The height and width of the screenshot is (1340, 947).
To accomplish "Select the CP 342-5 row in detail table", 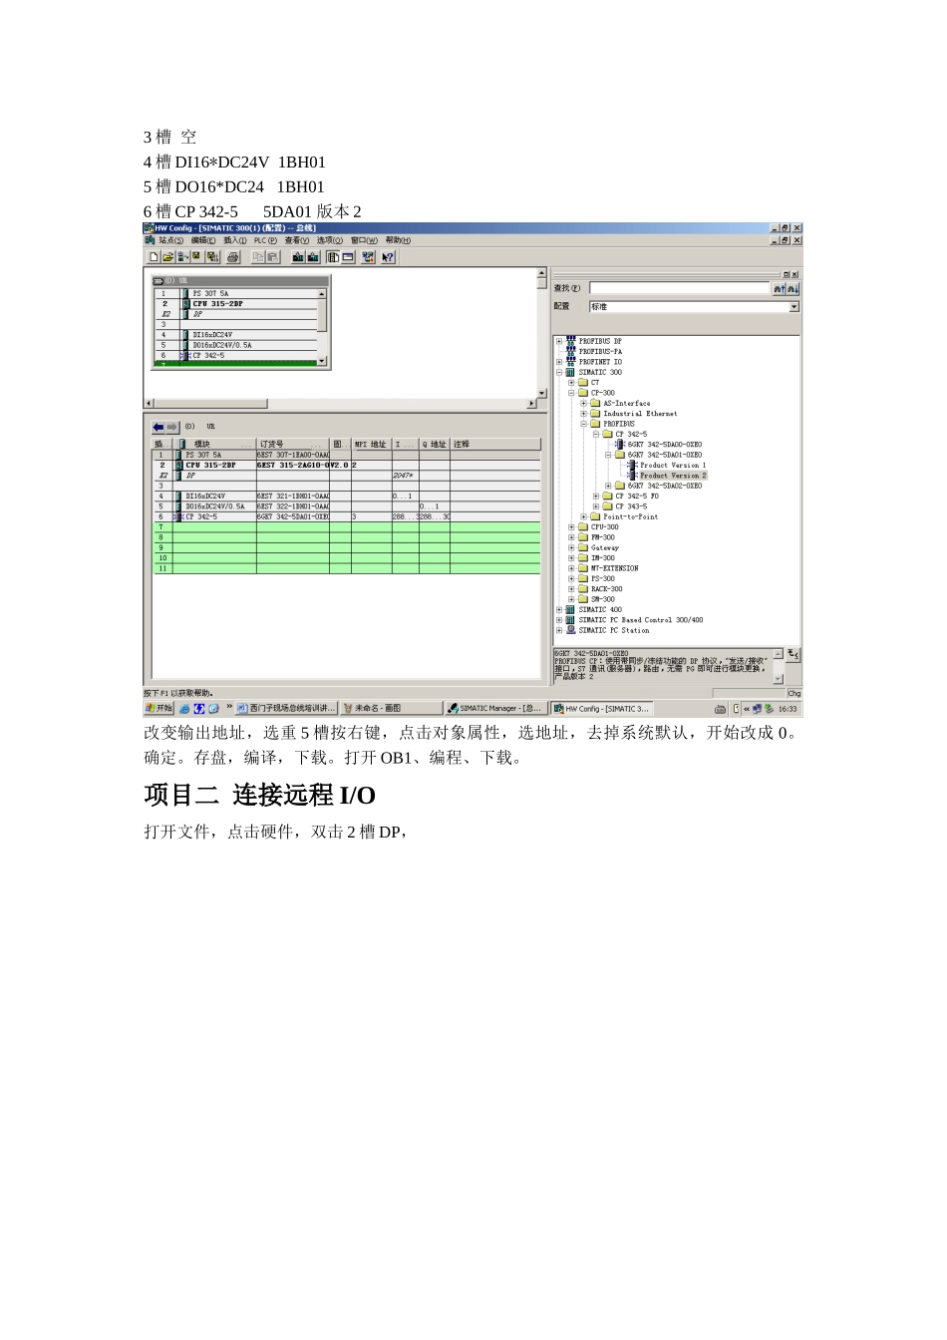I will pyautogui.click(x=347, y=516).
